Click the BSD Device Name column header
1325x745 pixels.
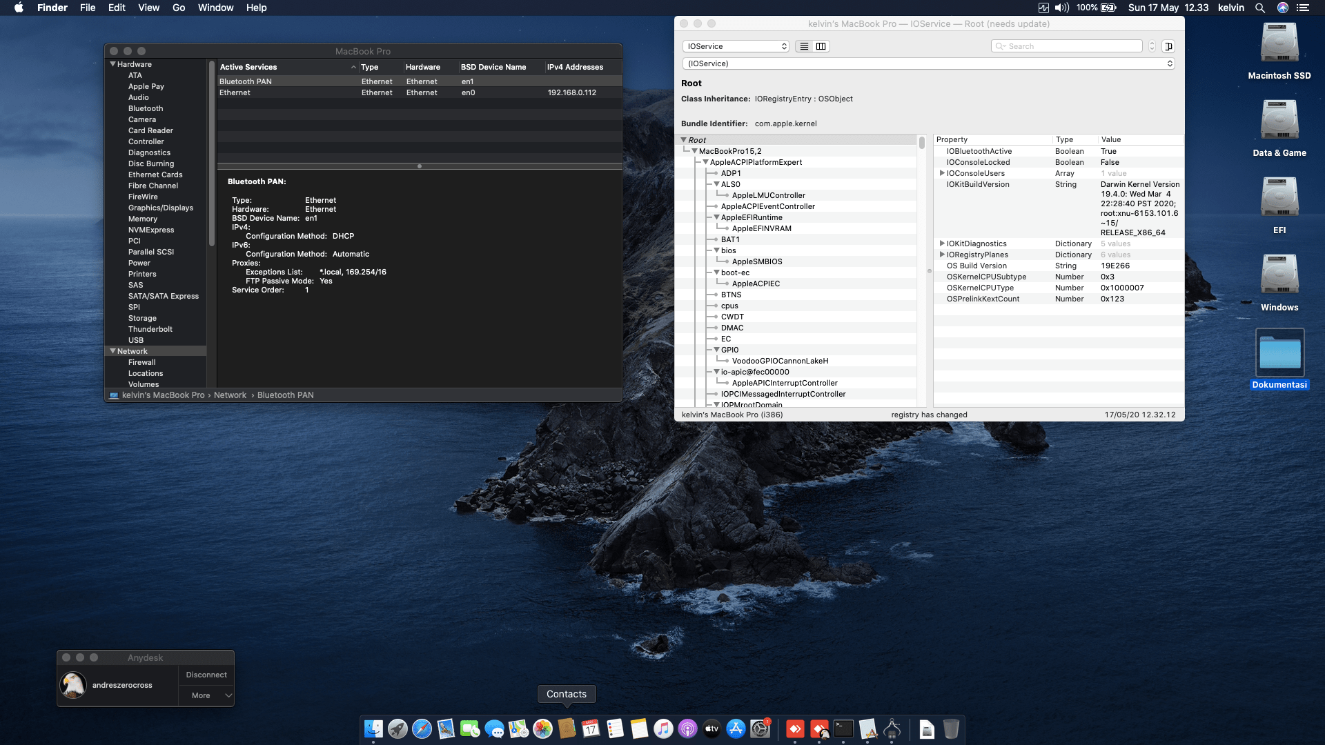click(x=501, y=67)
